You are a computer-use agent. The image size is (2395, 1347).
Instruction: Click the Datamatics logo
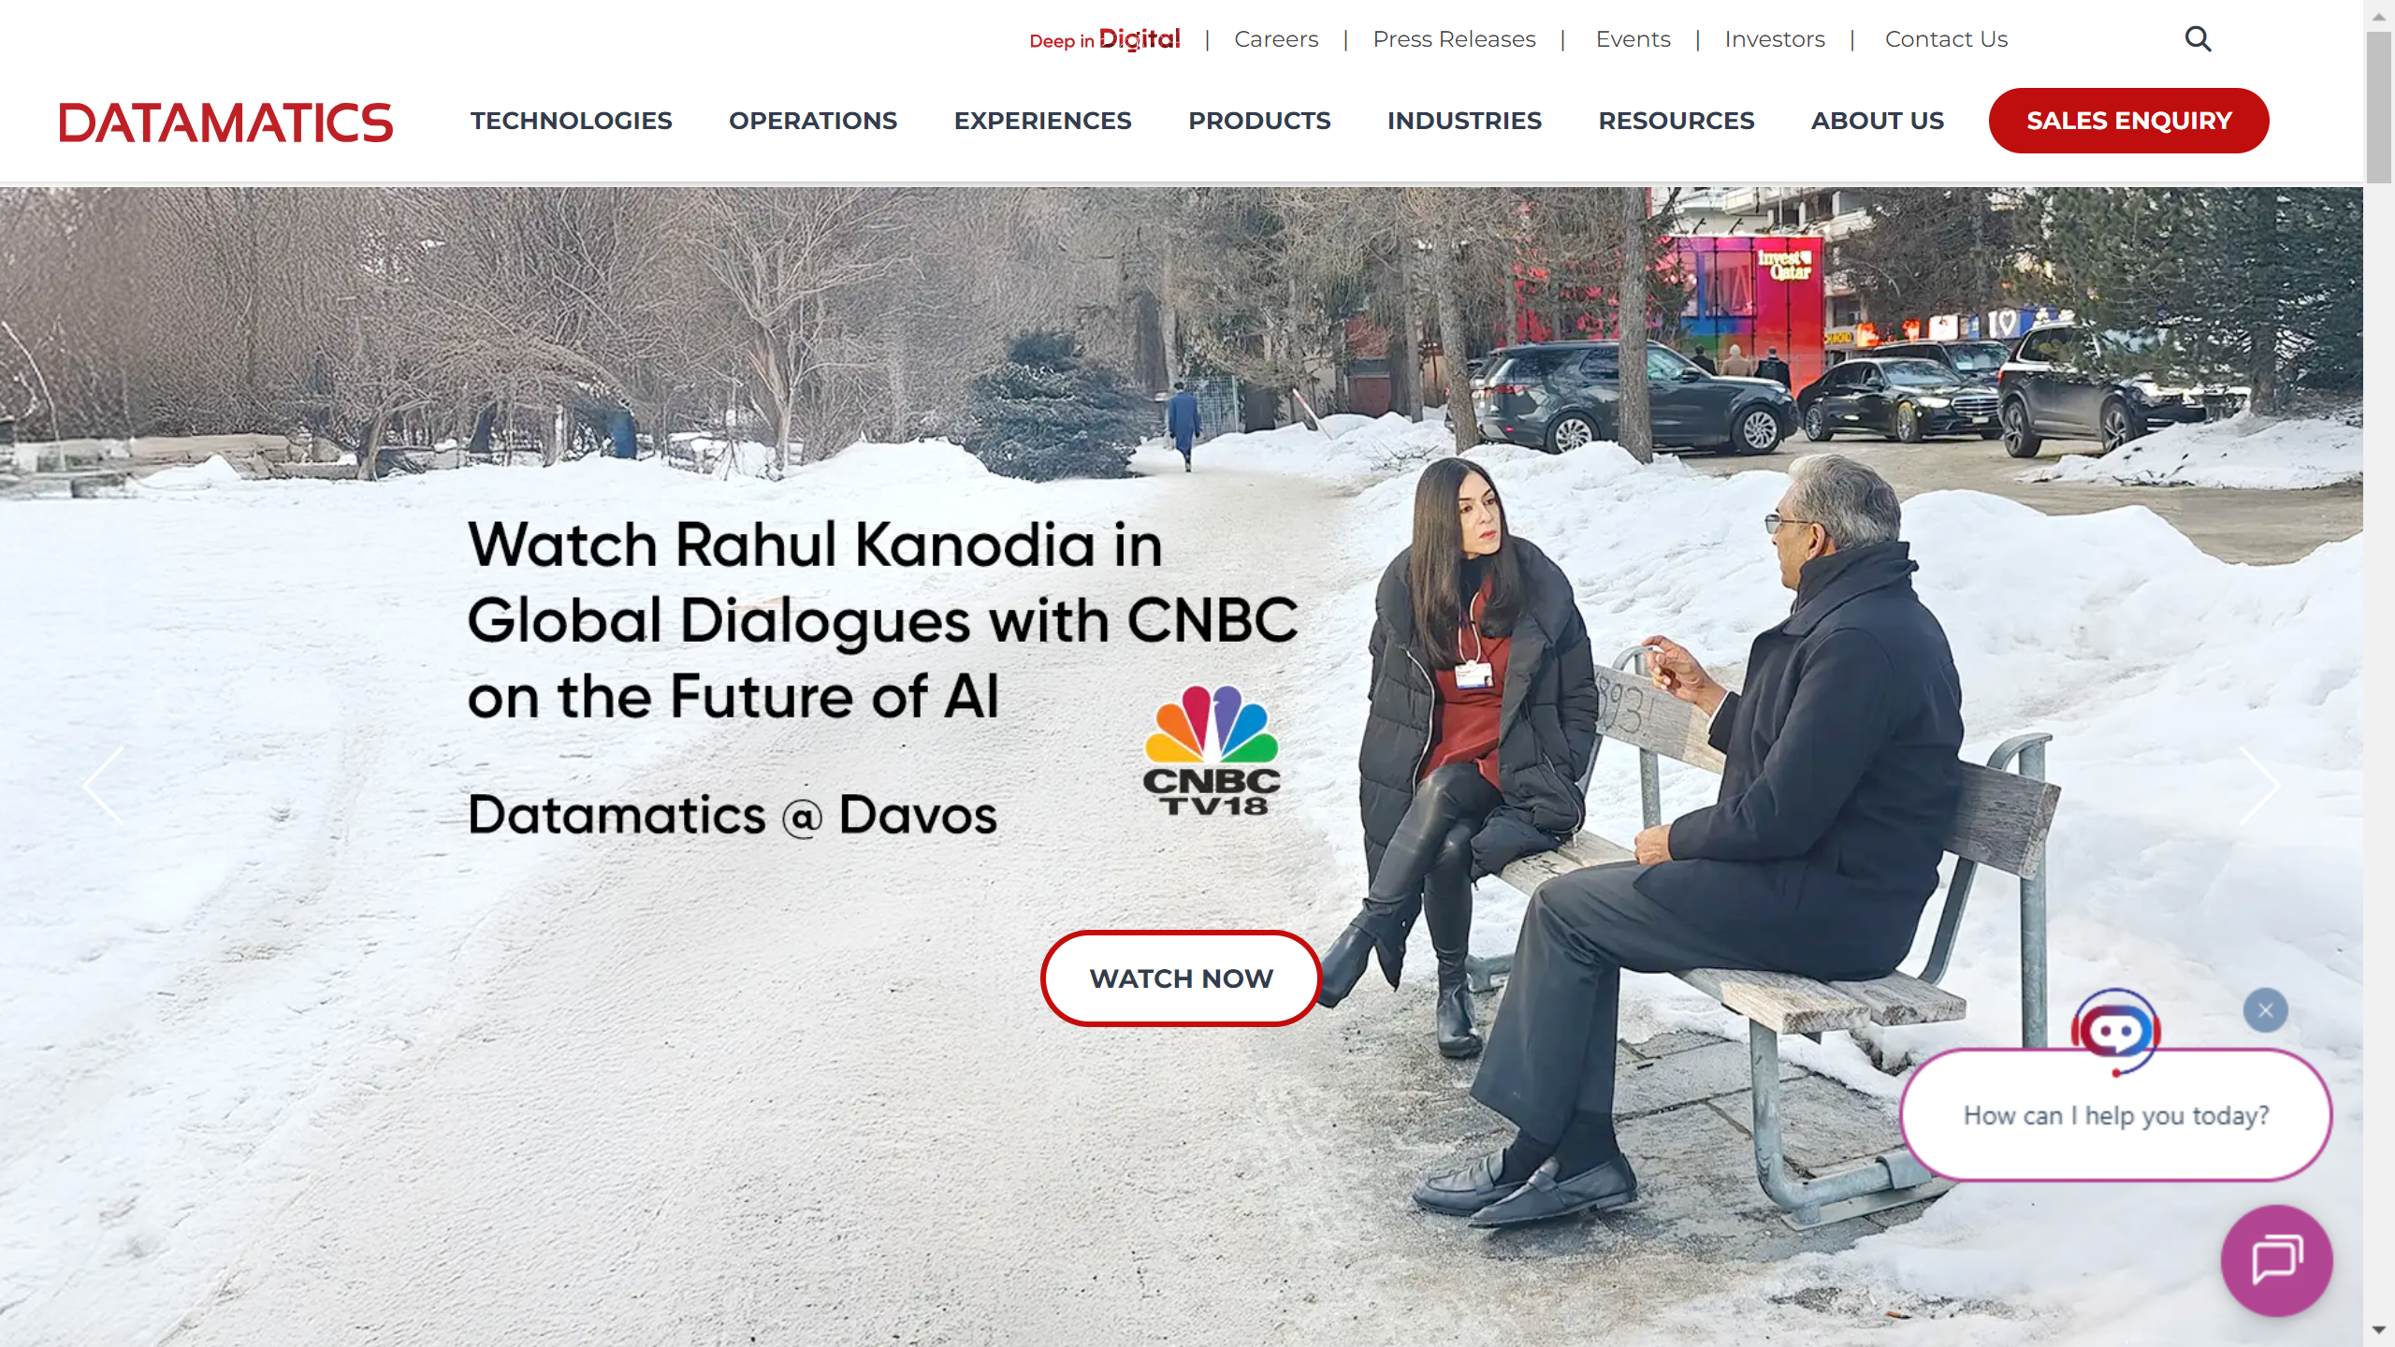point(226,123)
